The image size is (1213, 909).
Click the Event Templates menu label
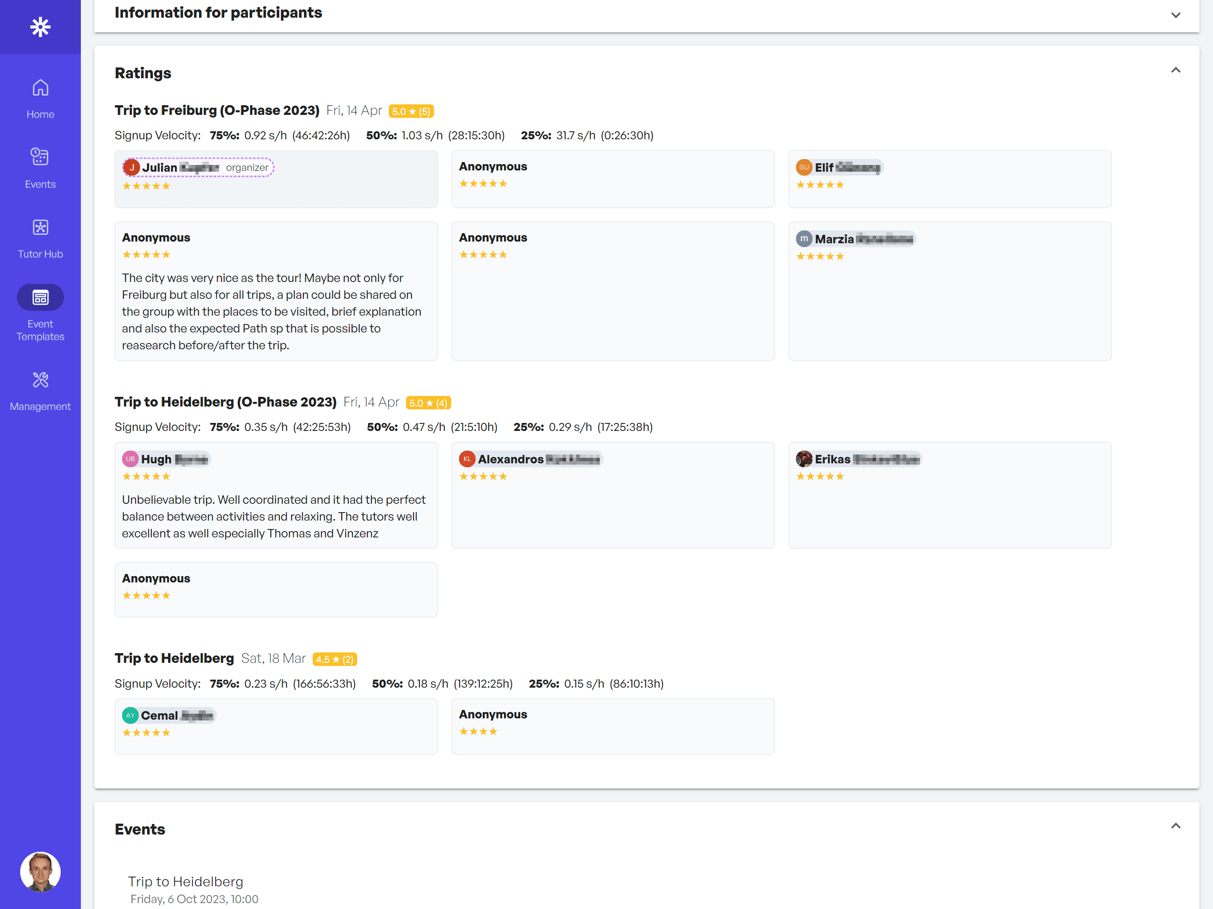pos(40,330)
